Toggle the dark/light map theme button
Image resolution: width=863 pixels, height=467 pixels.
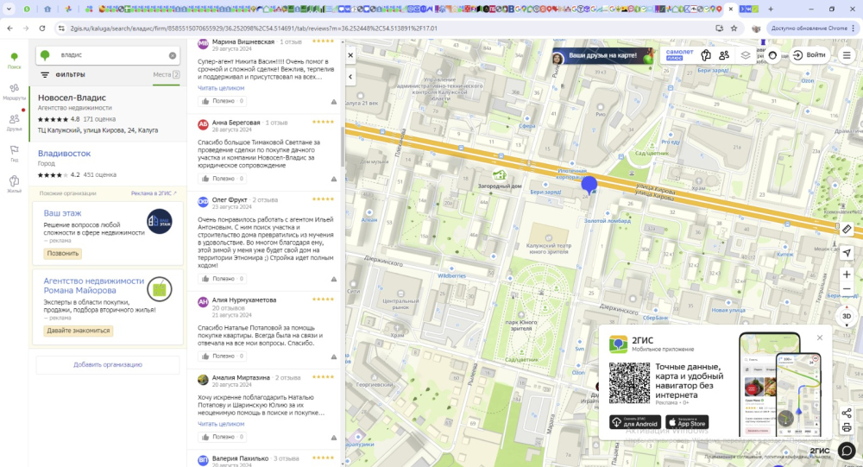772,55
